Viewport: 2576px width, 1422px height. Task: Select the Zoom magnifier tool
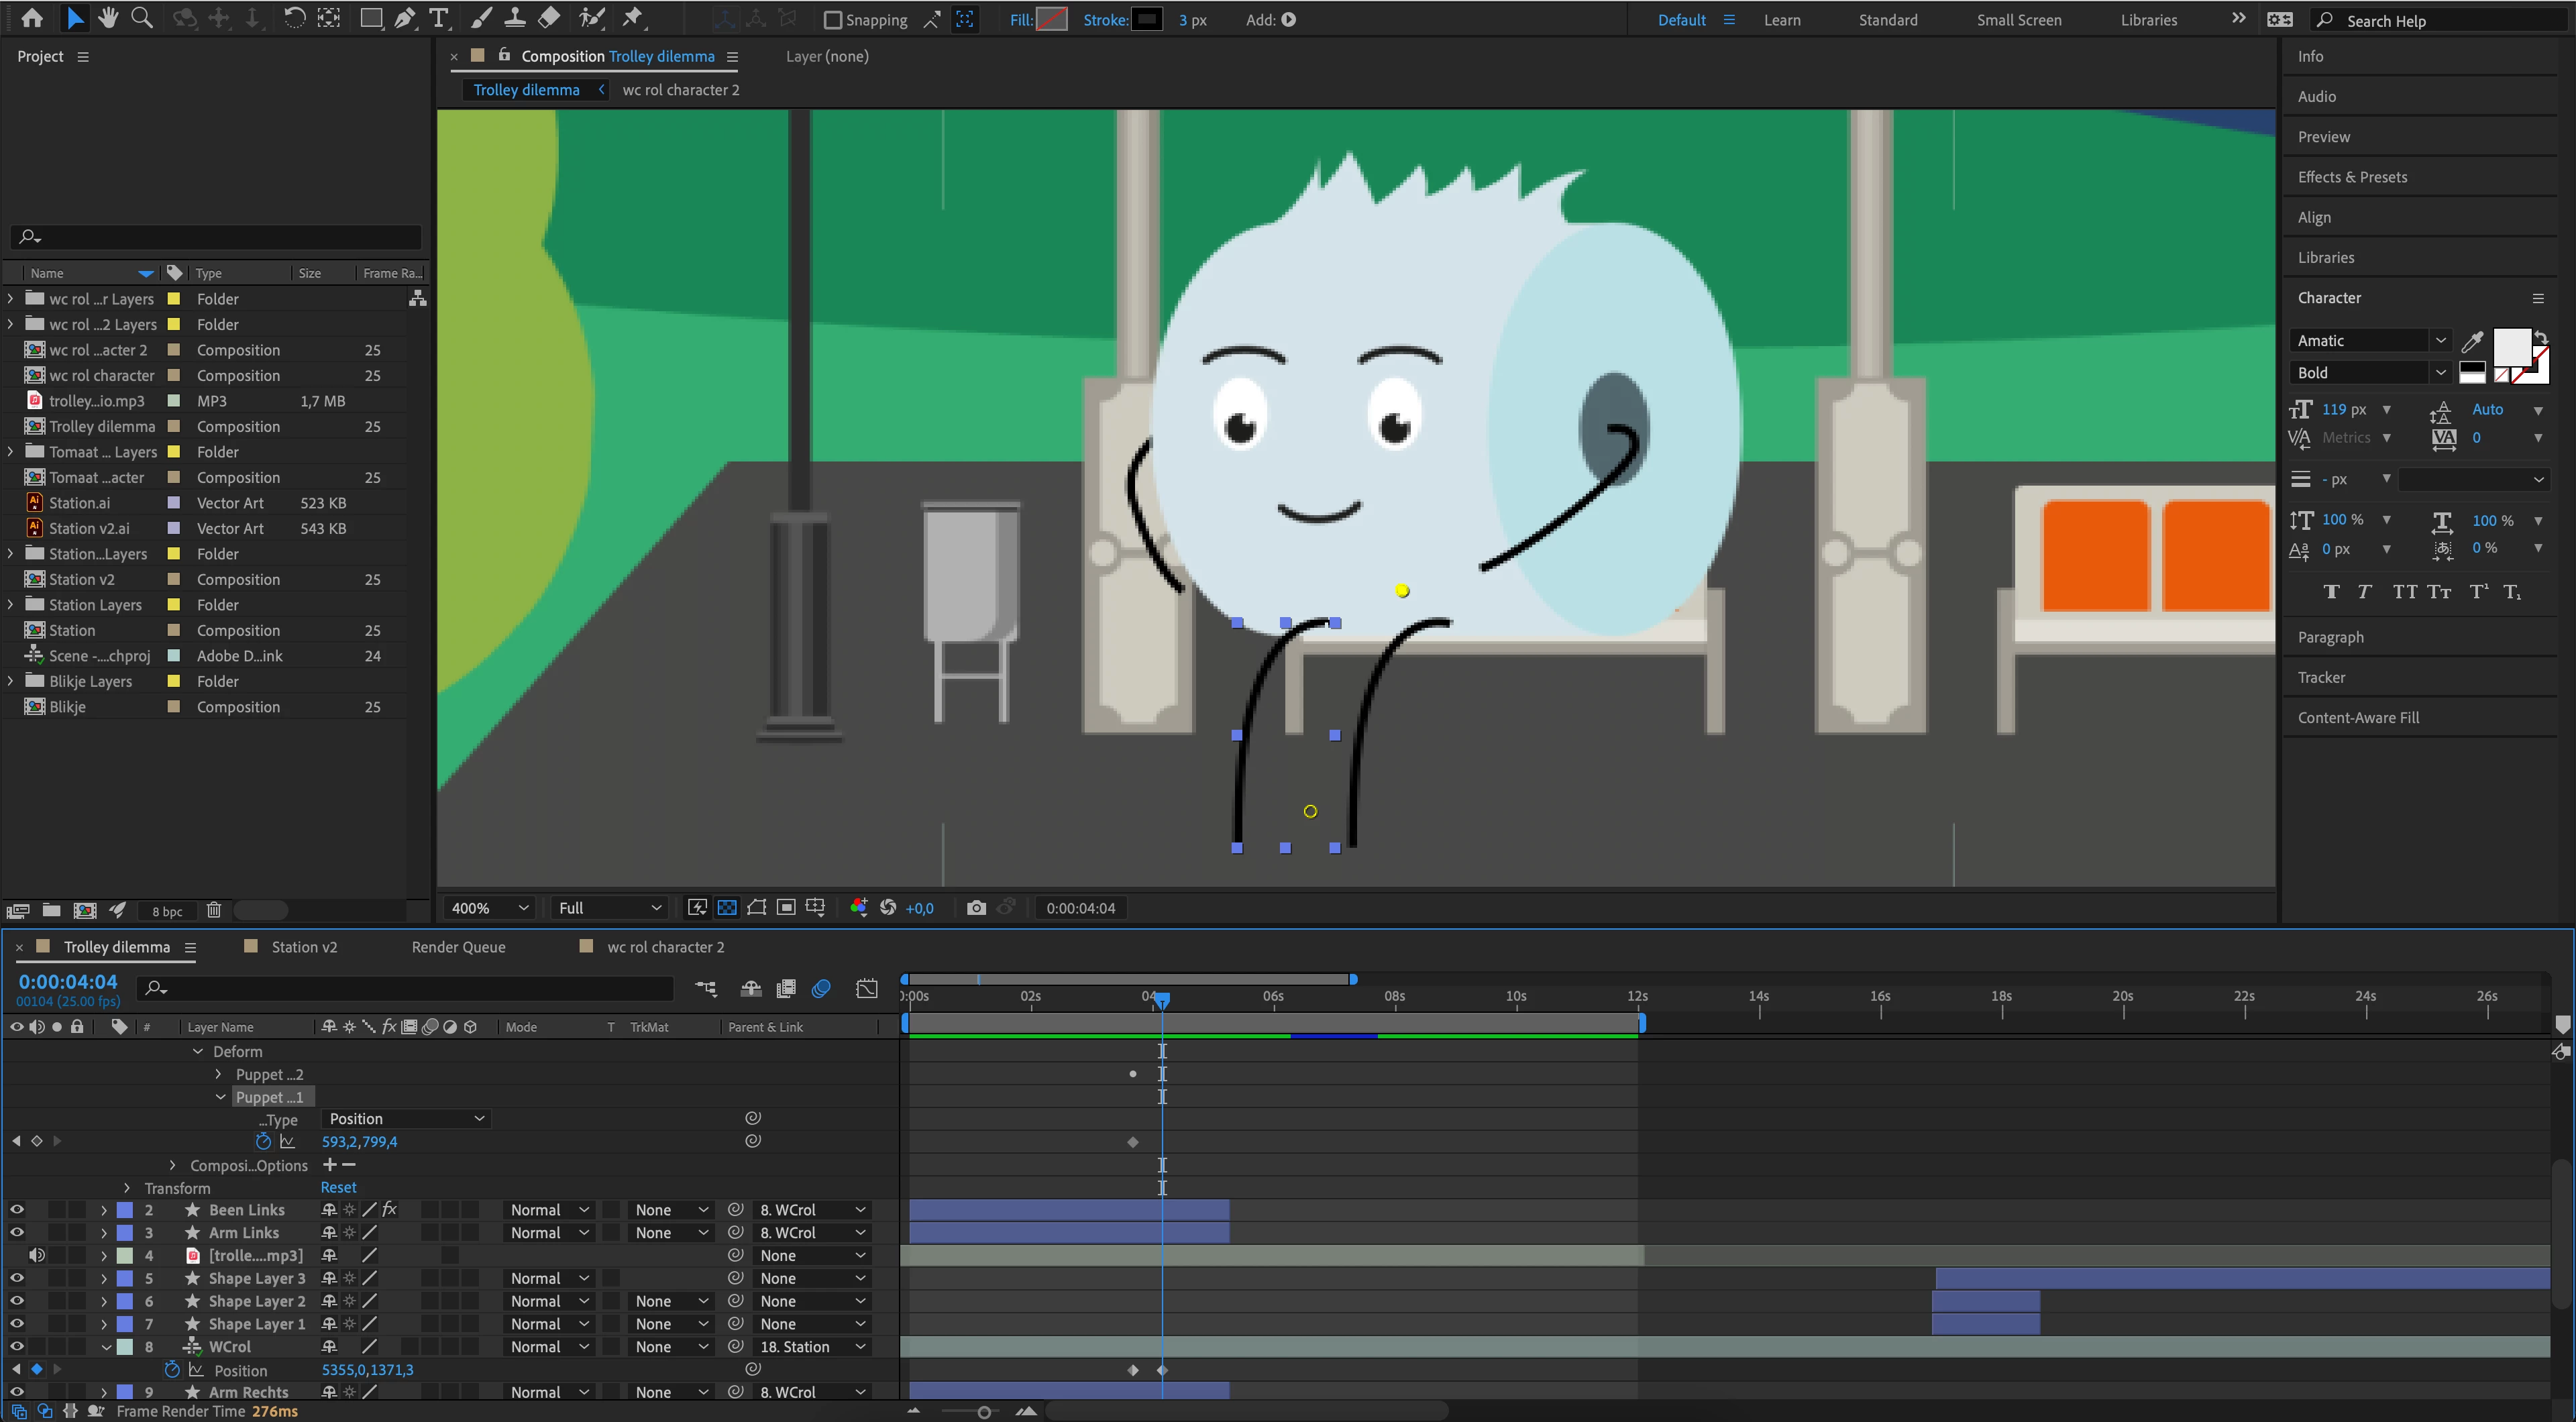click(x=142, y=18)
